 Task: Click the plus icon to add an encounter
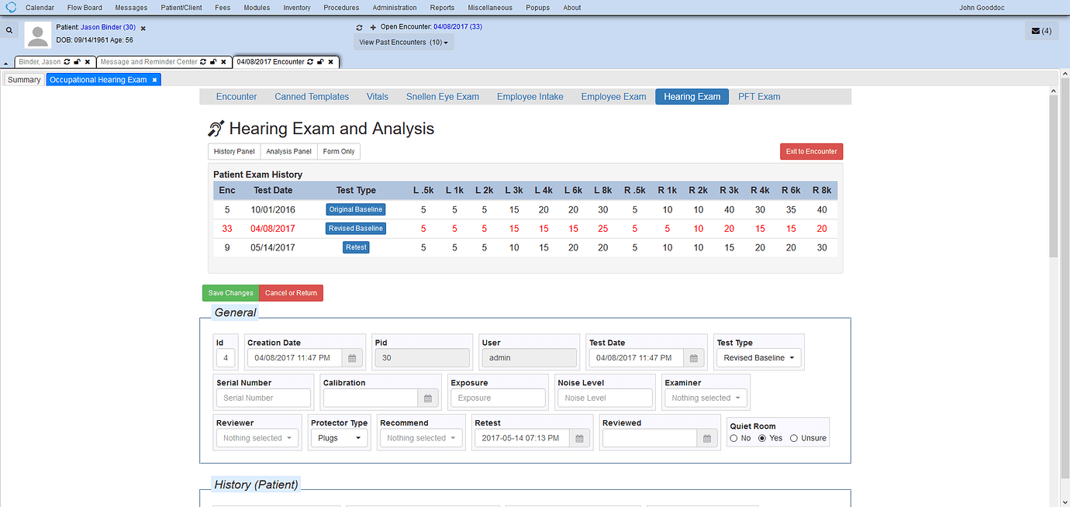tap(371, 26)
